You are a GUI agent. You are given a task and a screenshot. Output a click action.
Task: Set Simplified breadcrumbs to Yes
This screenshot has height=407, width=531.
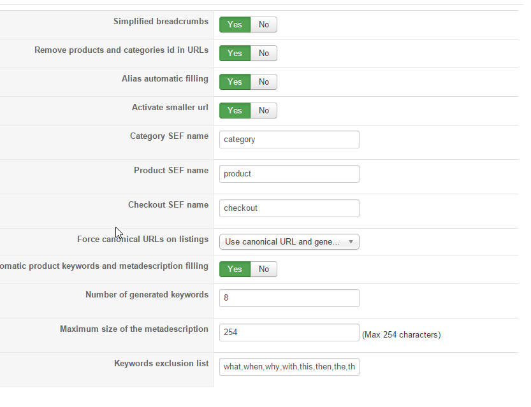[x=235, y=25]
